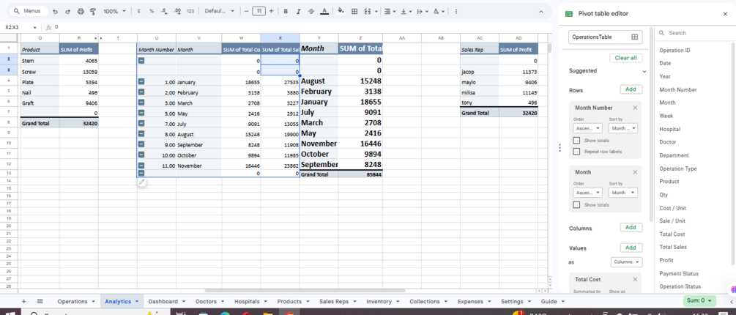Open vertical align options
The height and width of the screenshot is (315, 736).
406,11
